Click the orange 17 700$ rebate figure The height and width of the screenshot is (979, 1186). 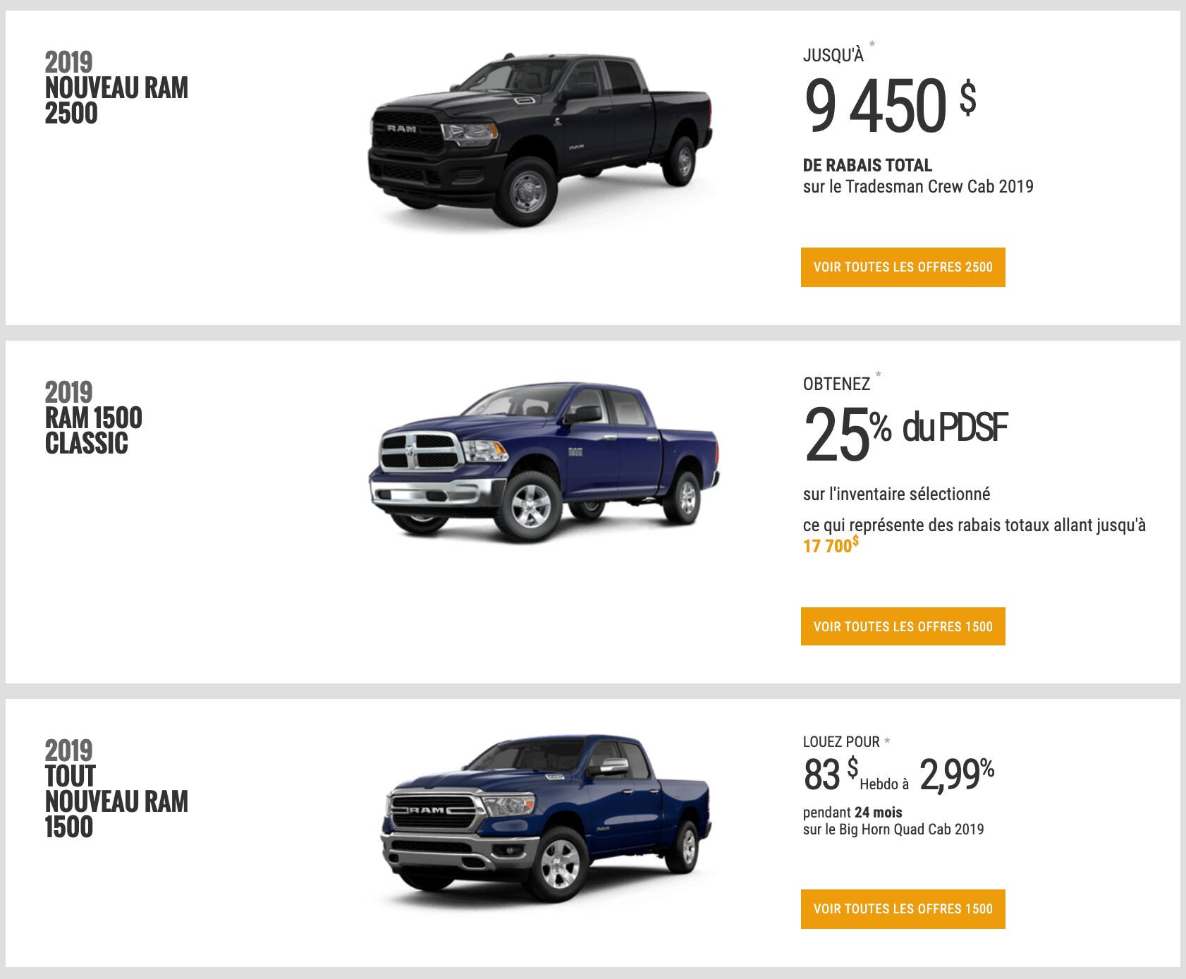point(831,545)
